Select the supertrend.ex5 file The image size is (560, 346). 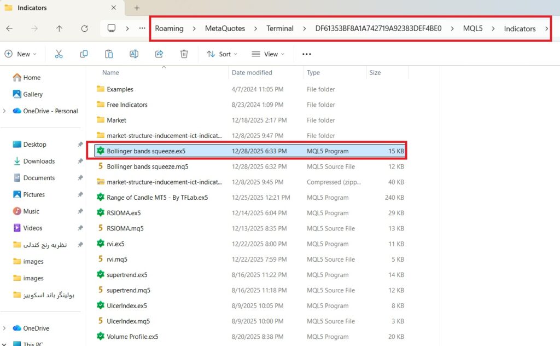click(127, 275)
